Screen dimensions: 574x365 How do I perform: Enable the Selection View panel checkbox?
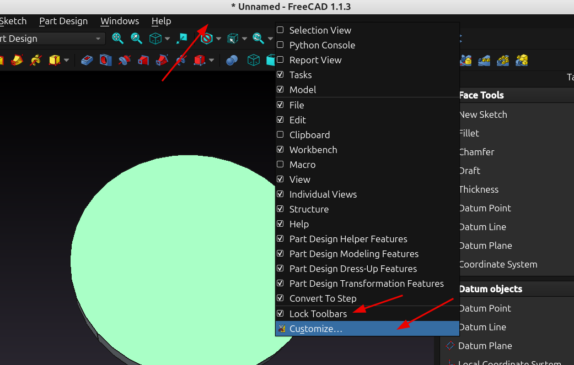[x=281, y=30]
